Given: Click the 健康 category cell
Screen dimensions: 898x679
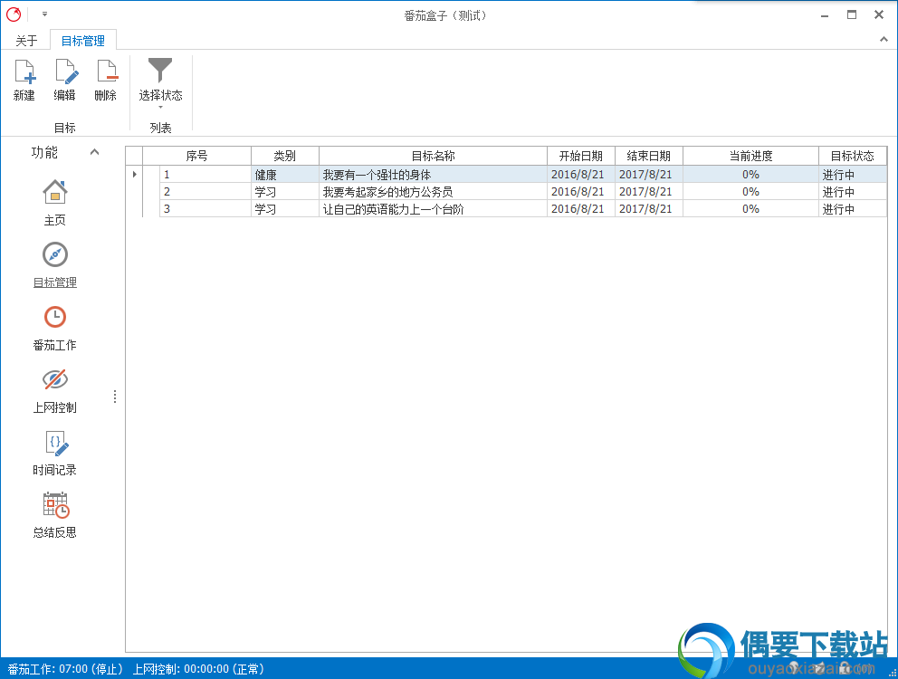Looking at the screenshot, I should [x=284, y=175].
